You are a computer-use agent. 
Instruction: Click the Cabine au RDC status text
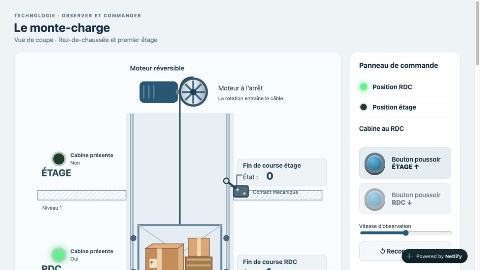(x=382, y=128)
